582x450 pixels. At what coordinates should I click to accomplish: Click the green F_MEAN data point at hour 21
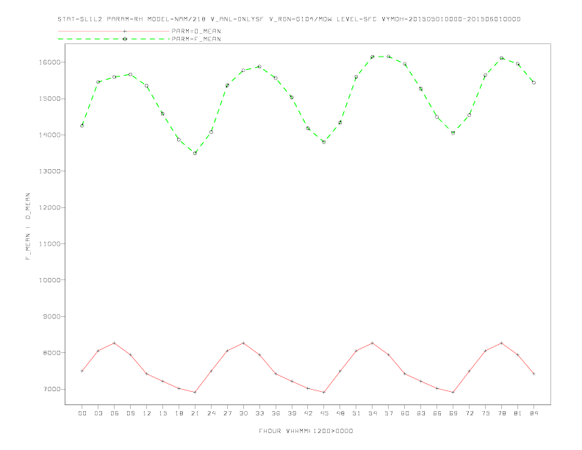(x=195, y=153)
